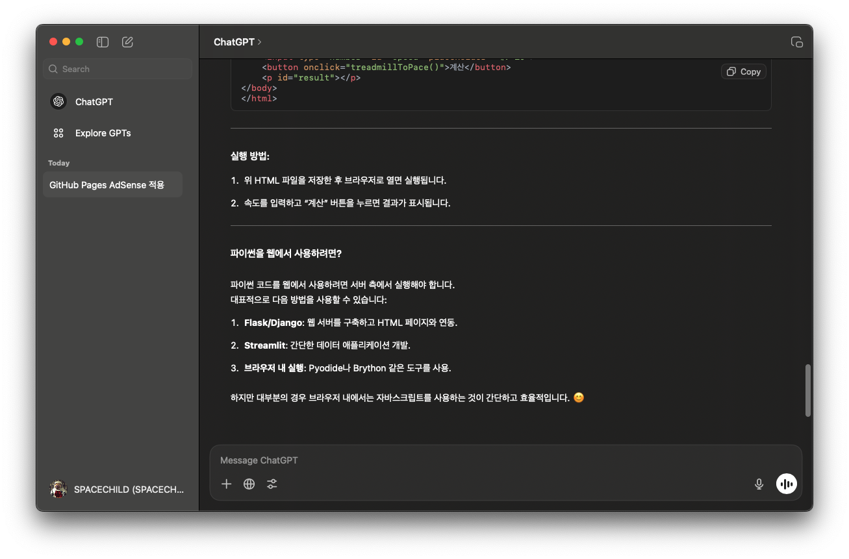Click the <p id="result"> code line

(311, 78)
